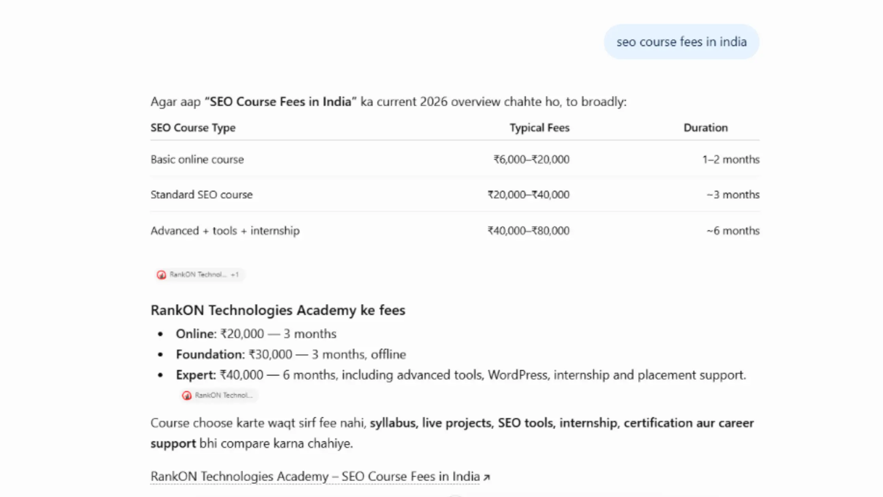This screenshot has width=883, height=497.
Task: Click the '₹20,000–₹40,000' fee cell
Action: [x=529, y=194]
